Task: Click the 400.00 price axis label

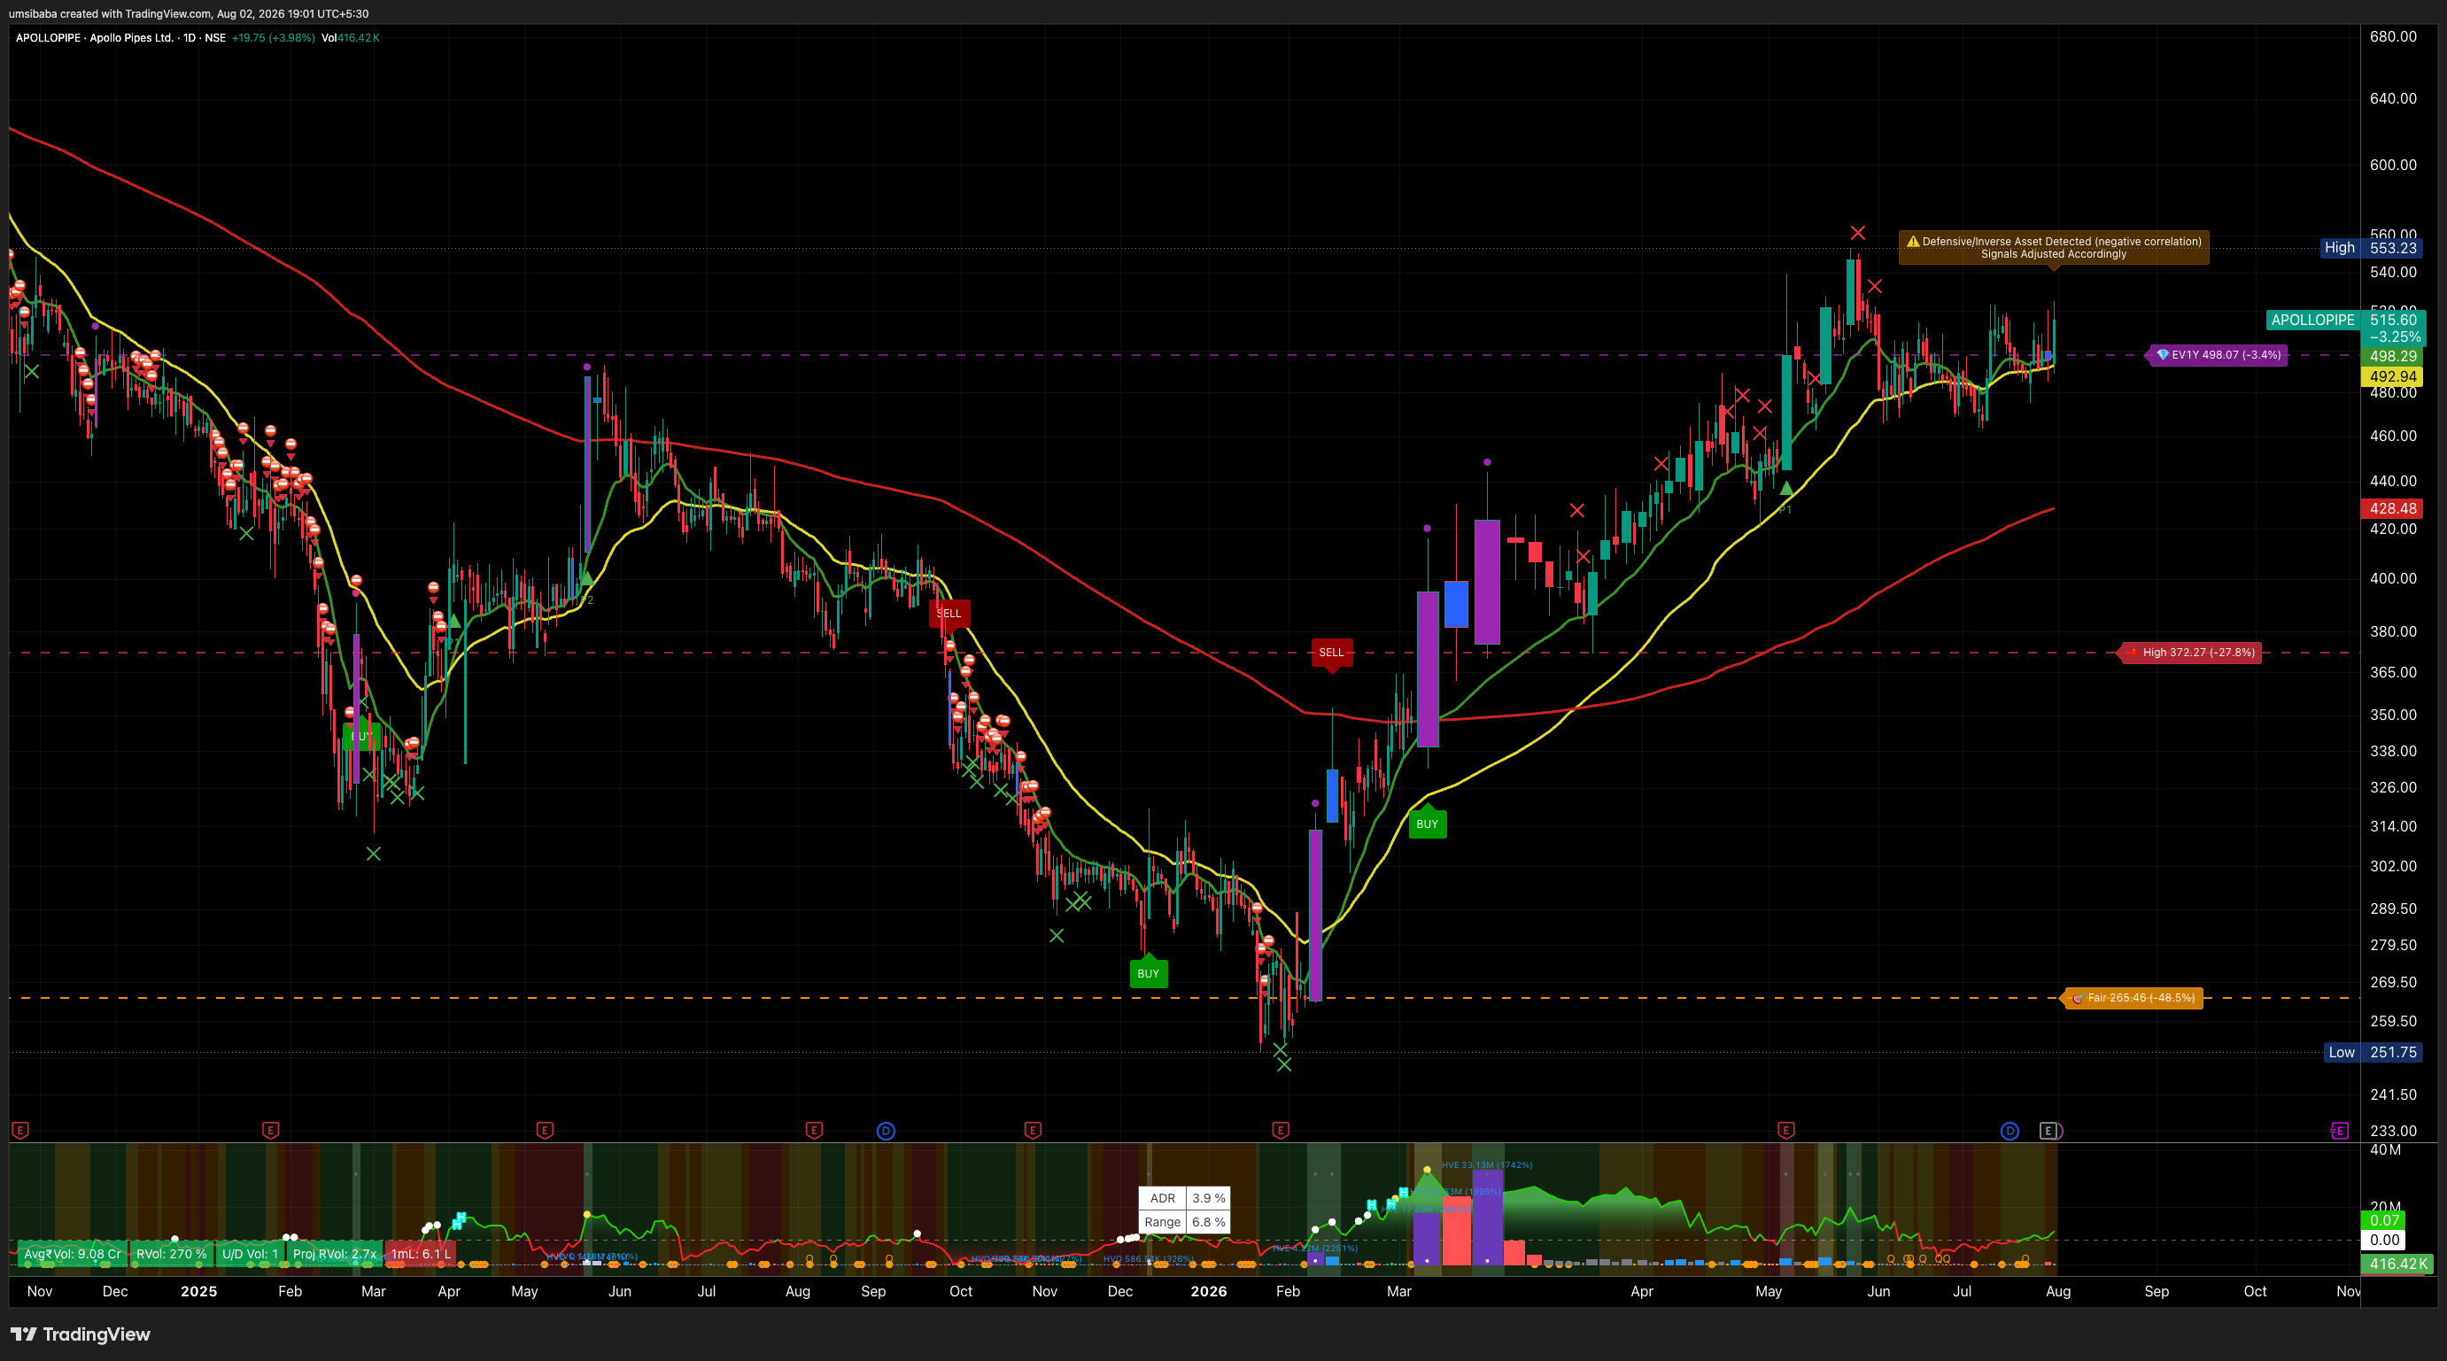Action: pos(2393,577)
